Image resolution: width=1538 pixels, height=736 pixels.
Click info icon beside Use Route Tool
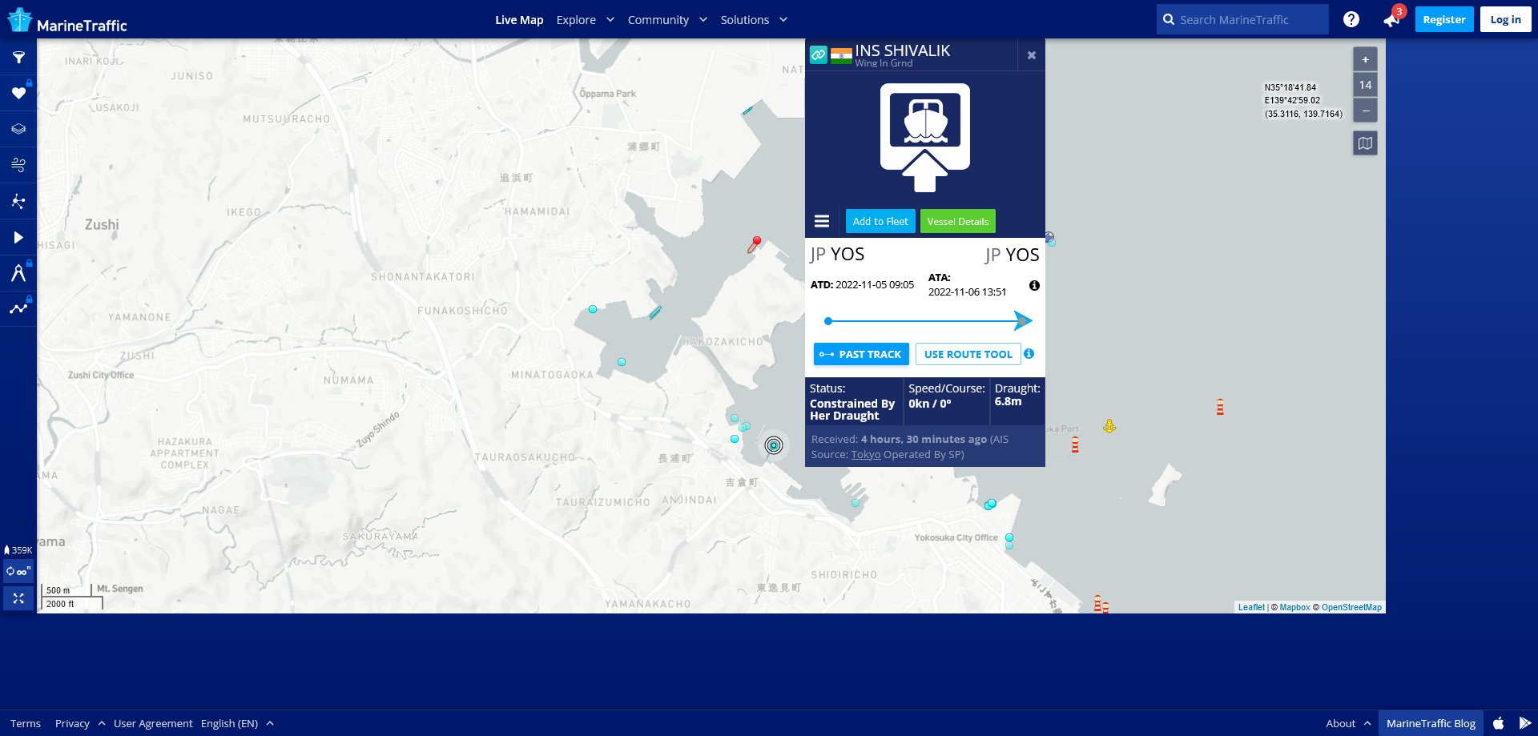(1029, 353)
